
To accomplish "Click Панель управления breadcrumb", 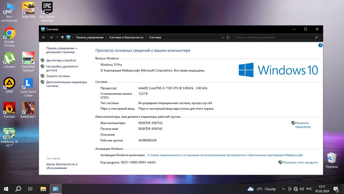I will (90, 37).
